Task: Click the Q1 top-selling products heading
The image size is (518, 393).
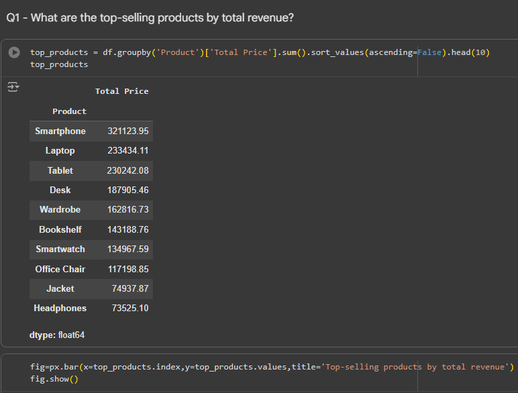Action: (x=150, y=18)
